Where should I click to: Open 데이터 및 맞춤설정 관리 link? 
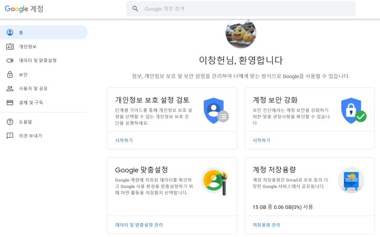click(139, 225)
